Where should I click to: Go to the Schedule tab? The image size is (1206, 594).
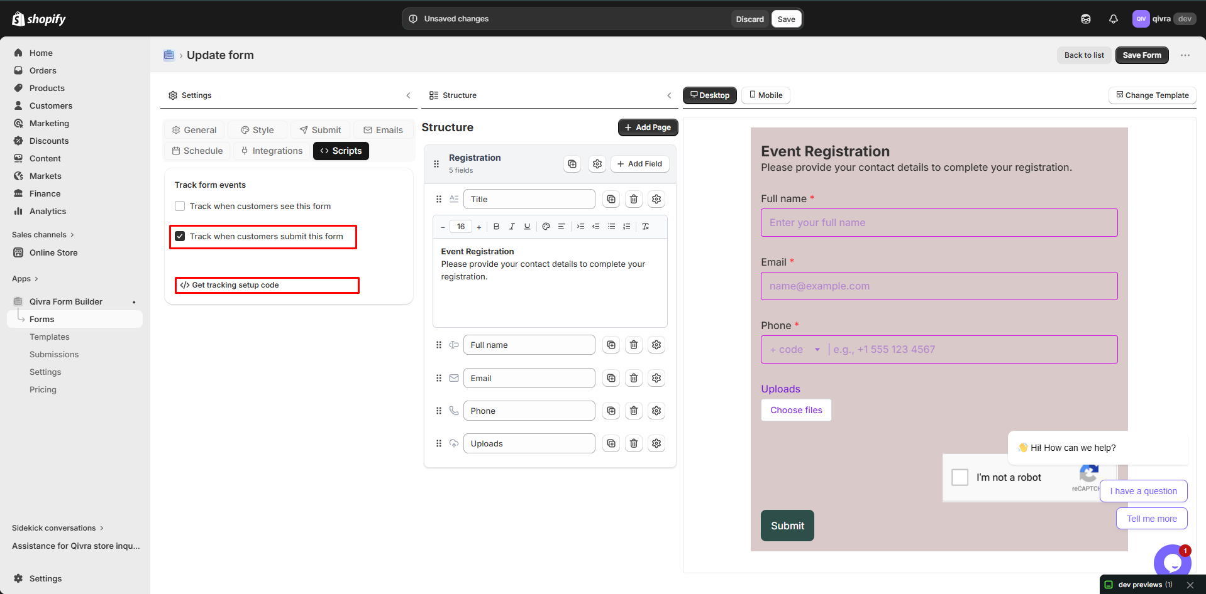(197, 151)
